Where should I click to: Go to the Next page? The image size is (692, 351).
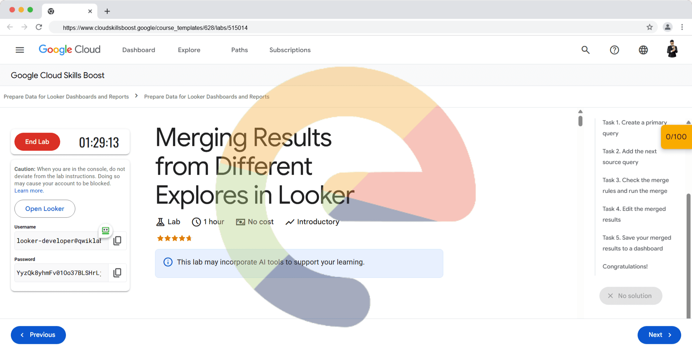659,335
